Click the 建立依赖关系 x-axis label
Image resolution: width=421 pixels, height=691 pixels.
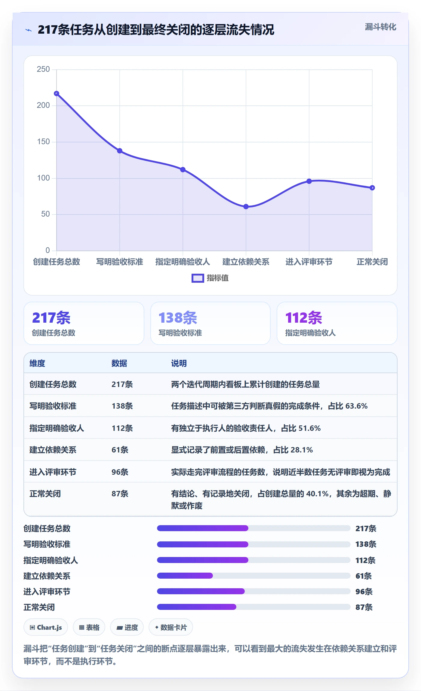pos(246,262)
